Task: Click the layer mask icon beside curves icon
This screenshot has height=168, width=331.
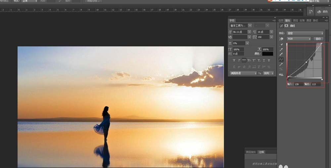Action: tap(286, 26)
